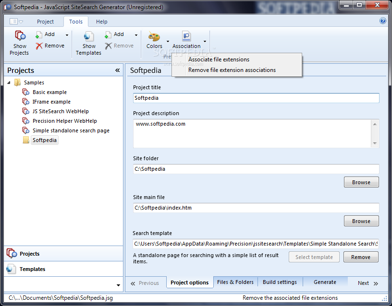Click JS SiteSearch WebHelp project icon
Screen dimensions: 392x306
(x=25, y=111)
